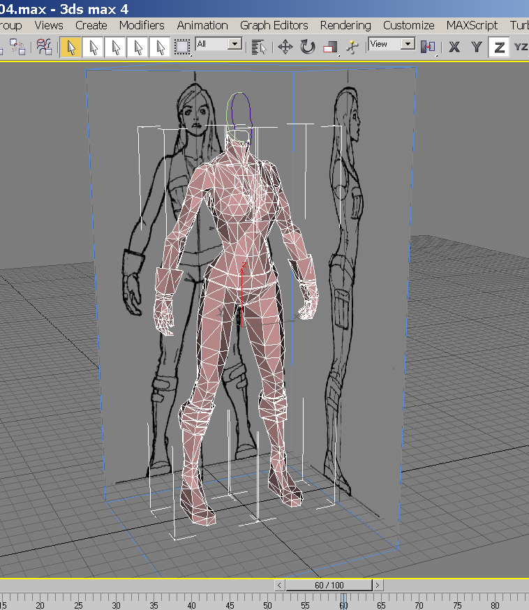This screenshot has height=610, width=529.
Task: Open the Select by Name list icon
Action: (259, 47)
